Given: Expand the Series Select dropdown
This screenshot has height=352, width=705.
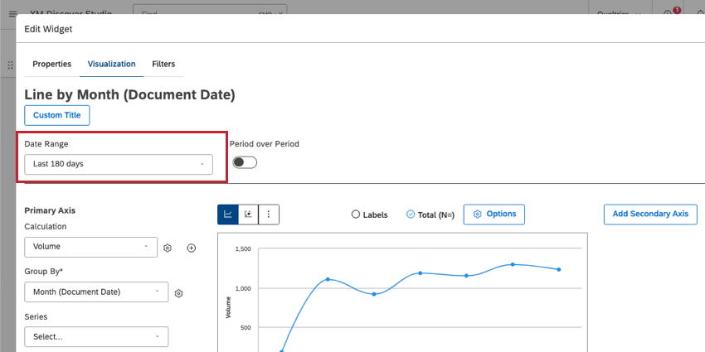Looking at the screenshot, I should 96,337.
